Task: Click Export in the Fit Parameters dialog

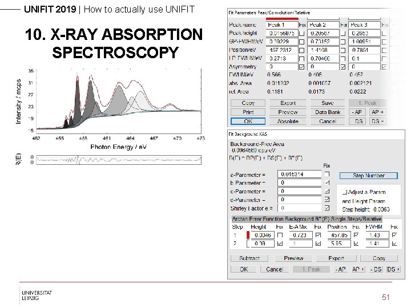Action: pos(288,103)
